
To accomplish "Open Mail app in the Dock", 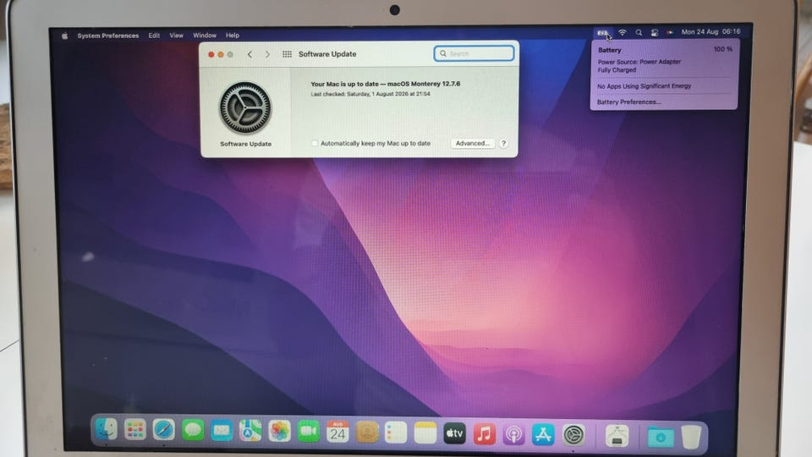I will point(222,431).
